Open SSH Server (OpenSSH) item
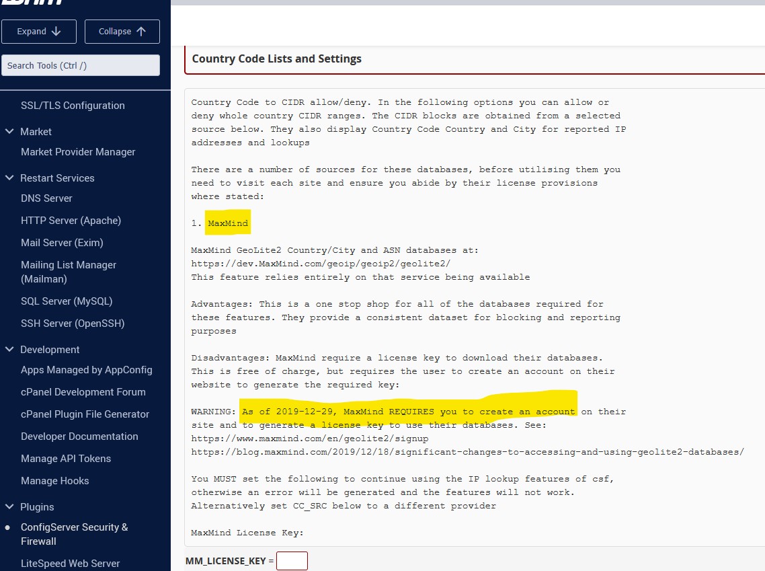The image size is (765, 571). click(x=73, y=323)
